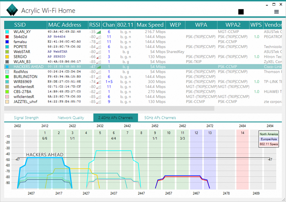Click the HACKERS AHEAD label in the chart
The image size is (286, 202).
coord(45,154)
